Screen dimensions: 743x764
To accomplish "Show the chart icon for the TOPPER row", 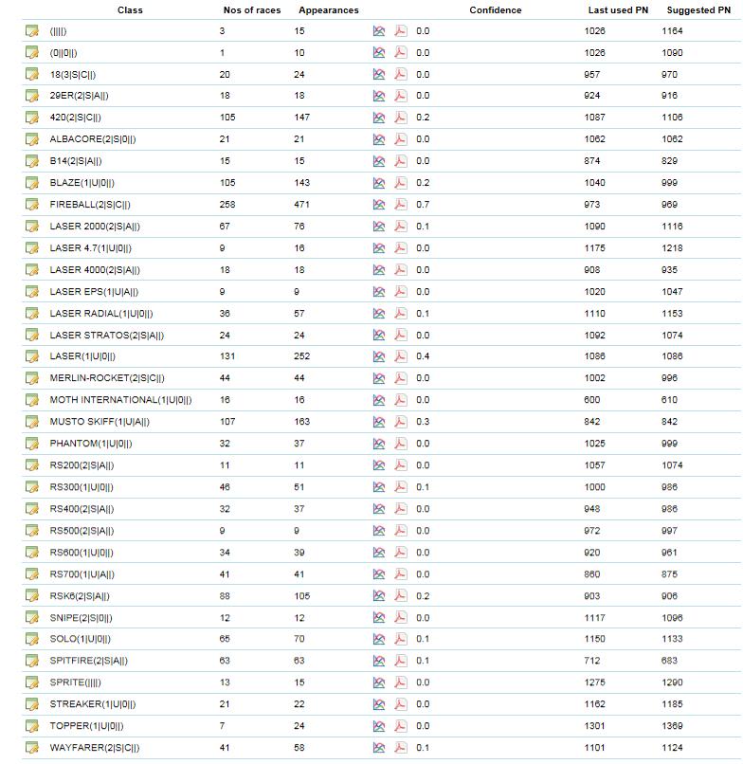I will [x=378, y=726].
